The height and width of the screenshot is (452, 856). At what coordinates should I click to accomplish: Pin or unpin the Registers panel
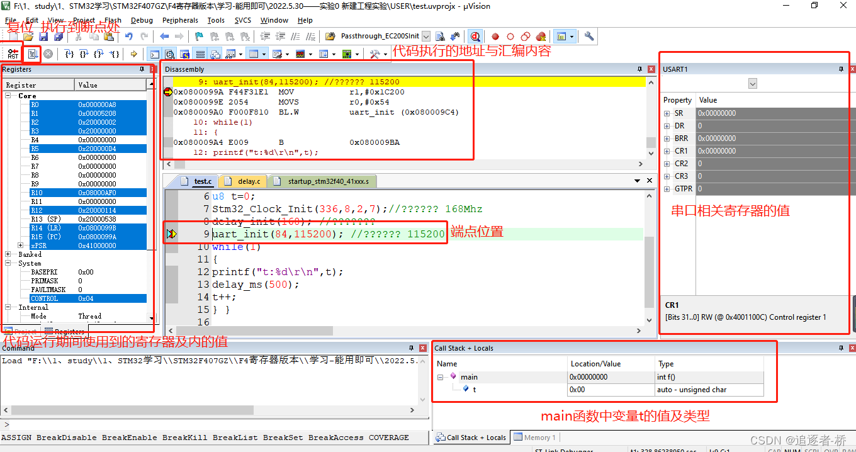pos(142,69)
